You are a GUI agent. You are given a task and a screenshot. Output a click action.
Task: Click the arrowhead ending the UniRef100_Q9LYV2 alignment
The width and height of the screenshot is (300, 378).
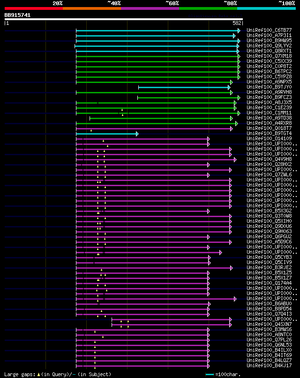238,46
